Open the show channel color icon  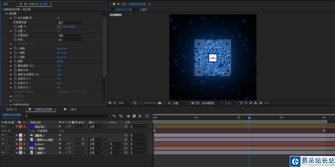click(x=169, y=103)
